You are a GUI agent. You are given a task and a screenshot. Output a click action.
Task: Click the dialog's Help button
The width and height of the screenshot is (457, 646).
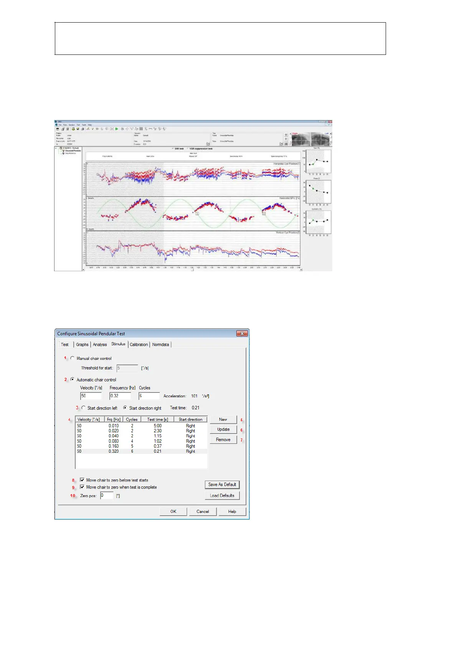(232, 511)
